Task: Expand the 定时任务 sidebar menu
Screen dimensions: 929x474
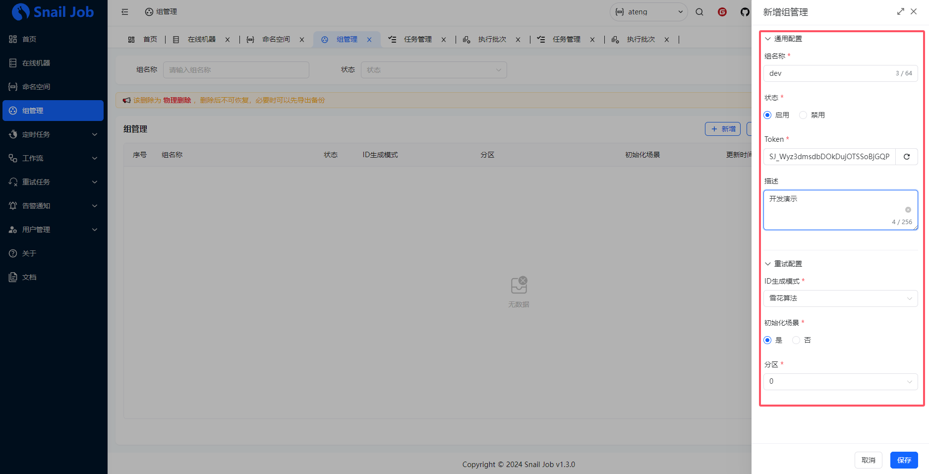Action: (53, 134)
